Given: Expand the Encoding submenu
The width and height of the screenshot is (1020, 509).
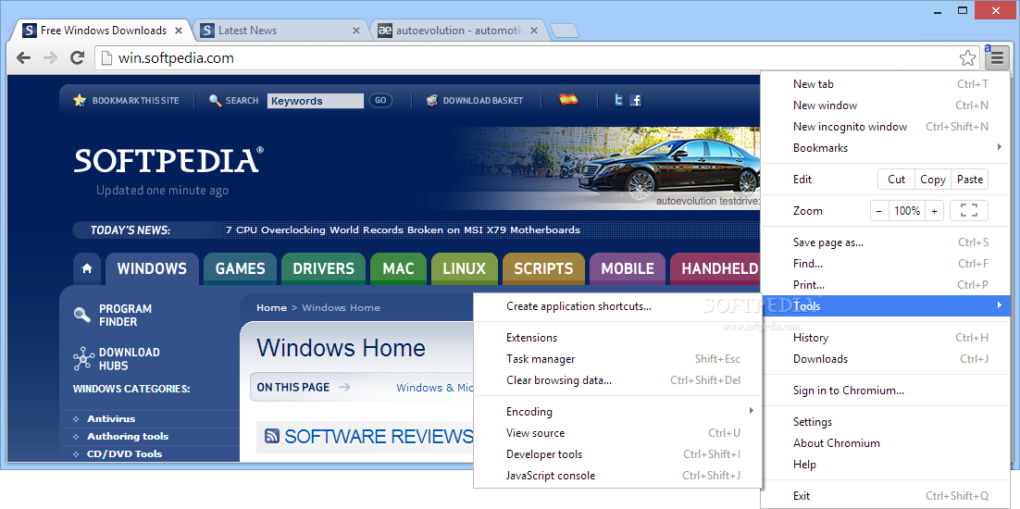Looking at the screenshot, I should coord(617,412).
